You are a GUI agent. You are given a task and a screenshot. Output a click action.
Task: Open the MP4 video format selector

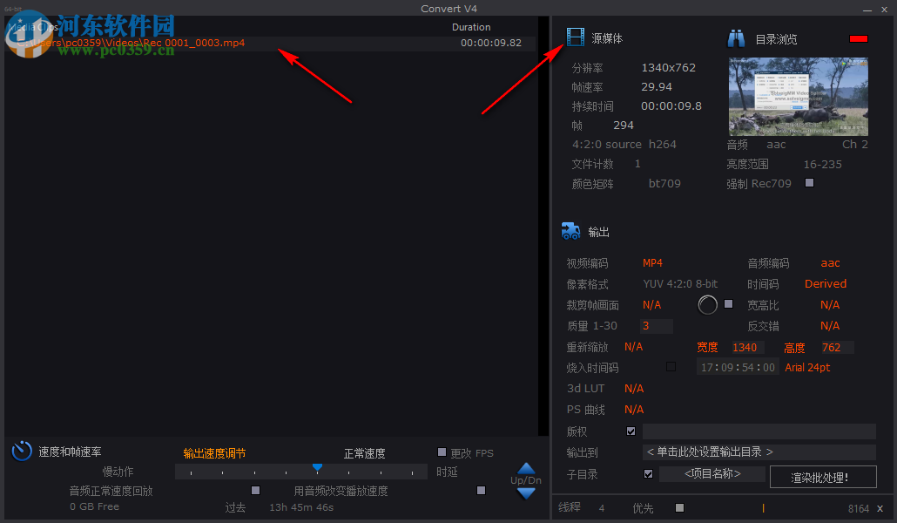[x=652, y=262]
